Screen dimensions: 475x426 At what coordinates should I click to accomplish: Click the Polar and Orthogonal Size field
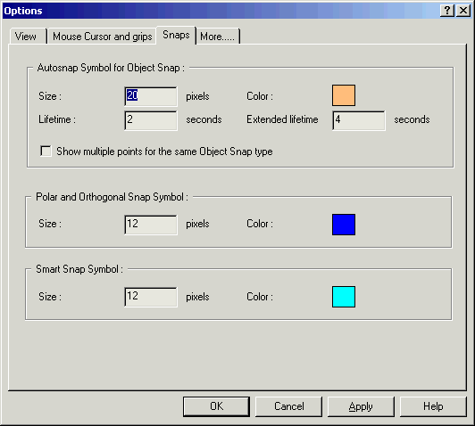151,225
